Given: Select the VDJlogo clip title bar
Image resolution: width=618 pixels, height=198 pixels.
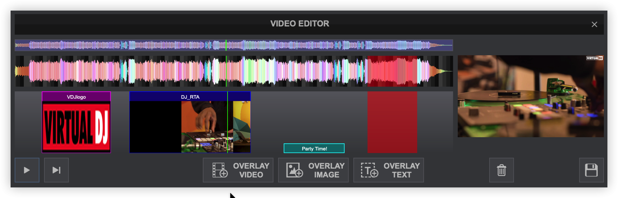Looking at the screenshot, I should (76, 97).
